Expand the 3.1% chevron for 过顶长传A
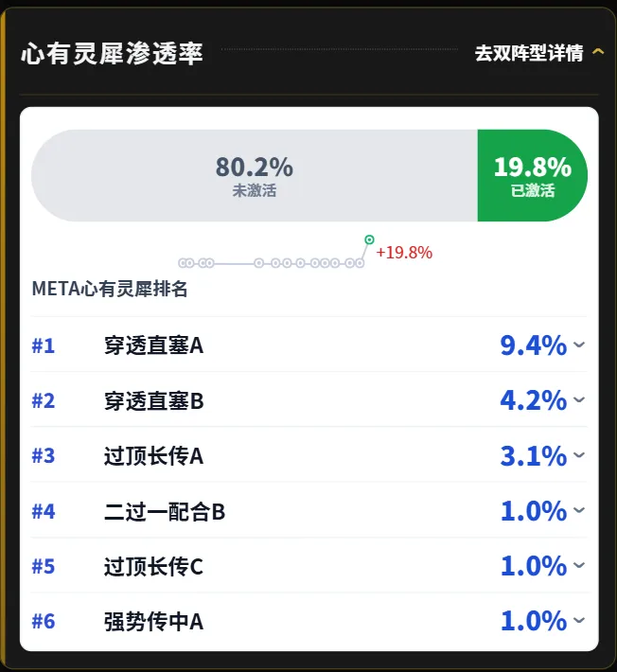The image size is (617, 672). [x=579, y=454]
